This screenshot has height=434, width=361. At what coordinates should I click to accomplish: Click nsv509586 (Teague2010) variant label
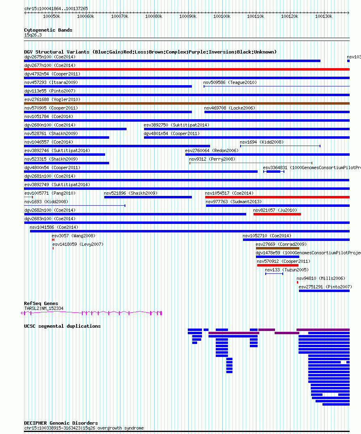coord(230,82)
